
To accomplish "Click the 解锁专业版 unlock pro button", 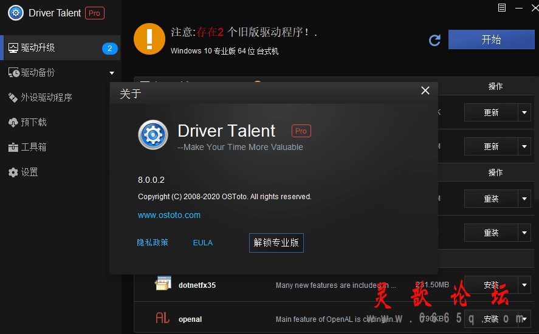I will click(276, 243).
